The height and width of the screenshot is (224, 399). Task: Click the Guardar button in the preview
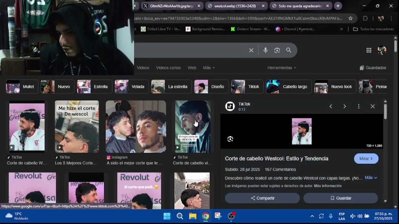click(341, 198)
